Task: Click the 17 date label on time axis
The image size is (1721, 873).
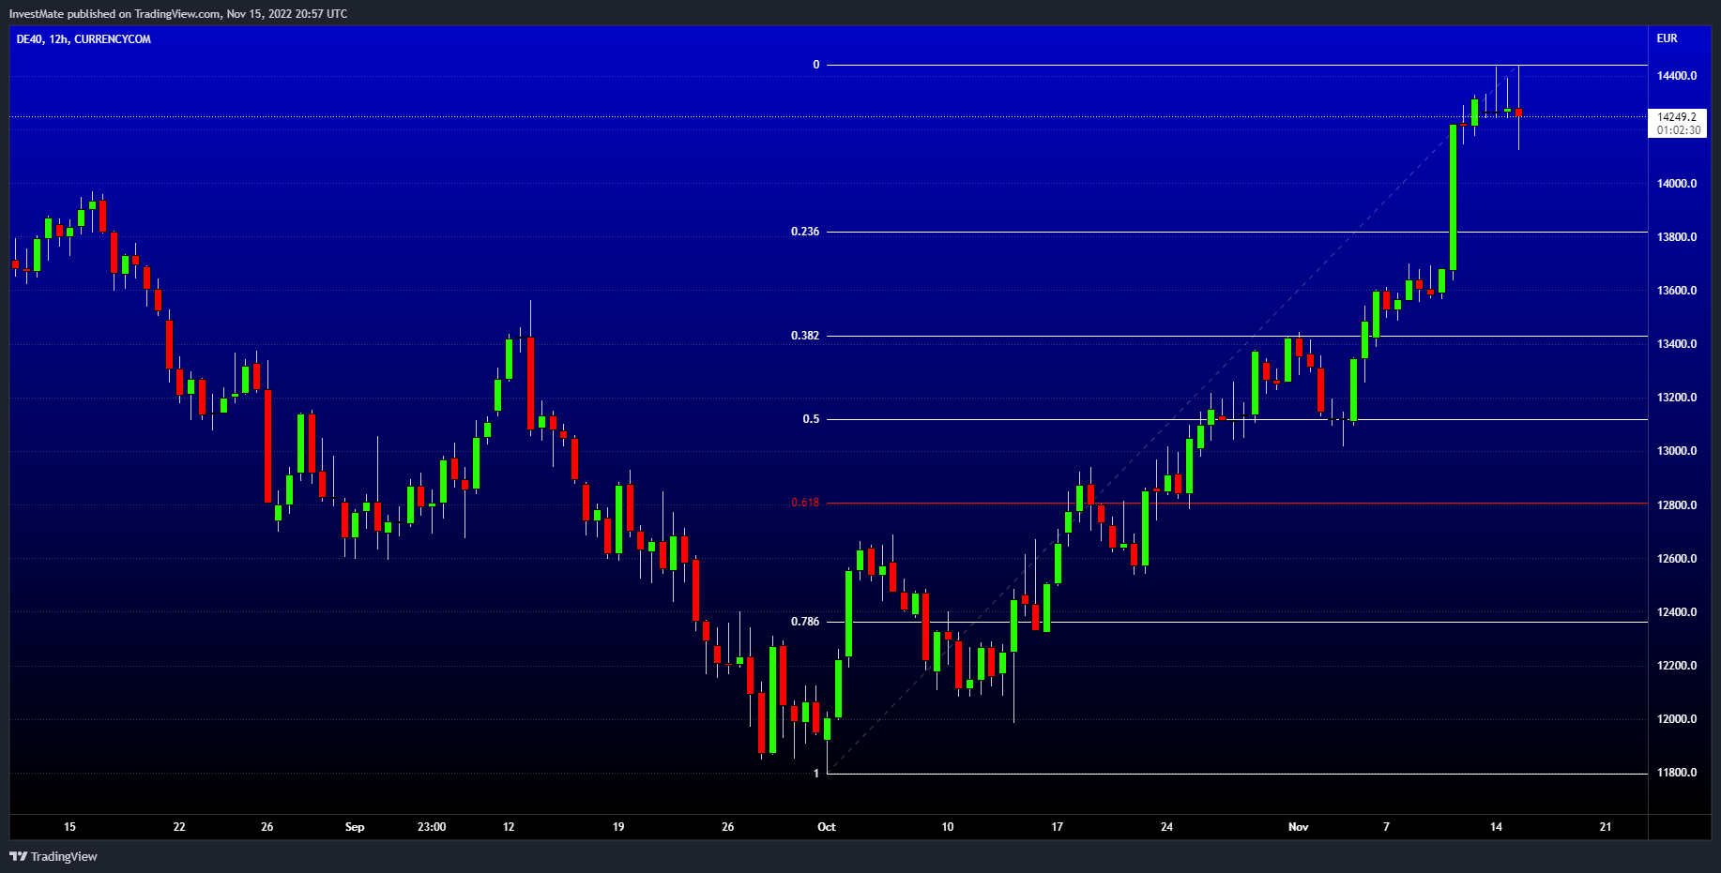Action: [x=1058, y=827]
